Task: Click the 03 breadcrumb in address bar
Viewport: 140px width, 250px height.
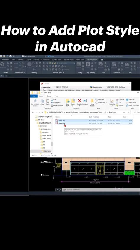Action: 105,112
